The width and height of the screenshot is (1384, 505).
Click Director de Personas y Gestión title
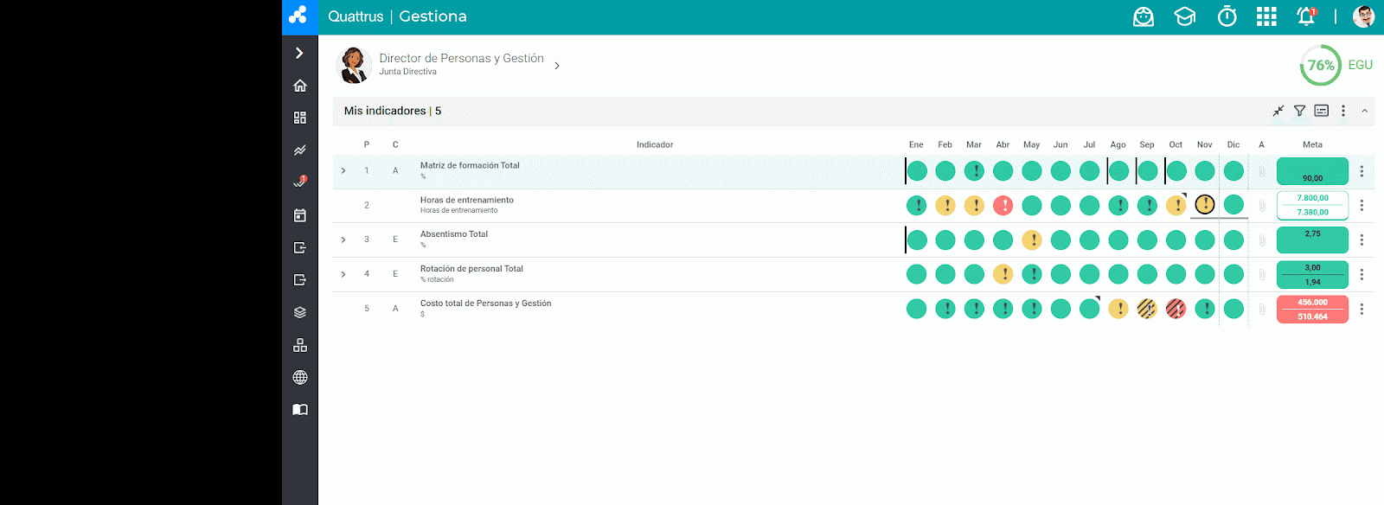461,59
